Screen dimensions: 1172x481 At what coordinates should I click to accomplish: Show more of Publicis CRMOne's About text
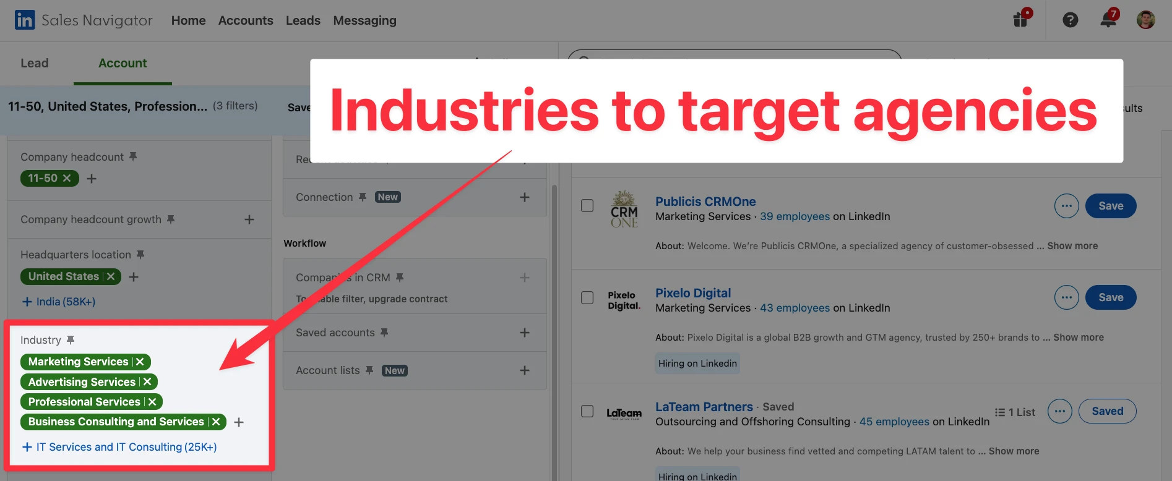(x=1072, y=246)
